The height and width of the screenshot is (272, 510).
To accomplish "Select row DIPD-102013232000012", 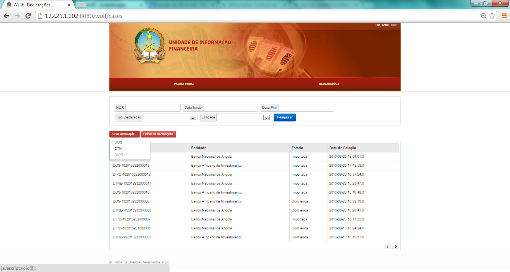I will [254, 174].
